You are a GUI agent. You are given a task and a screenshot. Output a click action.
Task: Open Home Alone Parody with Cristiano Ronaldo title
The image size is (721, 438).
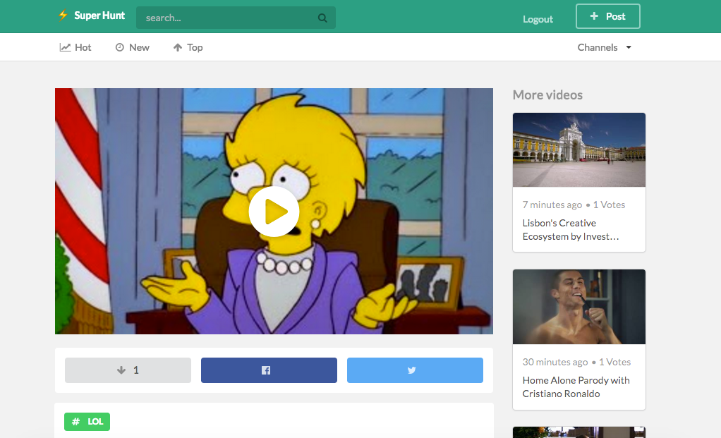[576, 387]
